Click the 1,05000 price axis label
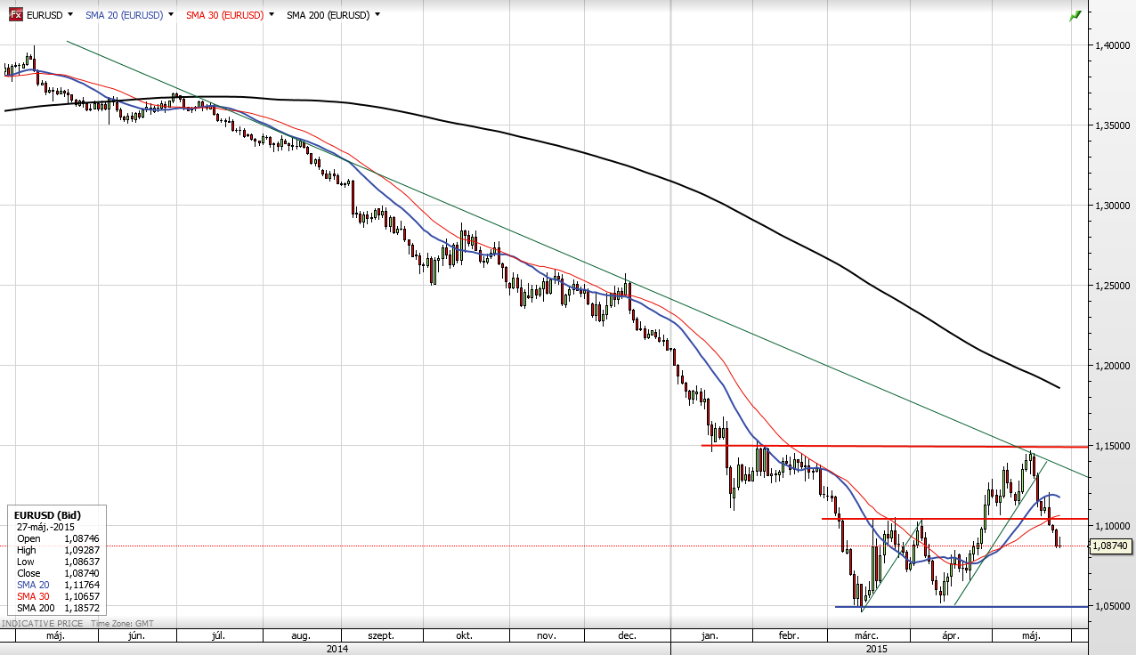Screen dimensions: 1136x655 click(x=1113, y=605)
